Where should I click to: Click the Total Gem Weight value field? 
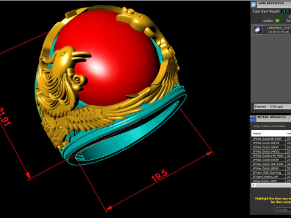point(286,12)
